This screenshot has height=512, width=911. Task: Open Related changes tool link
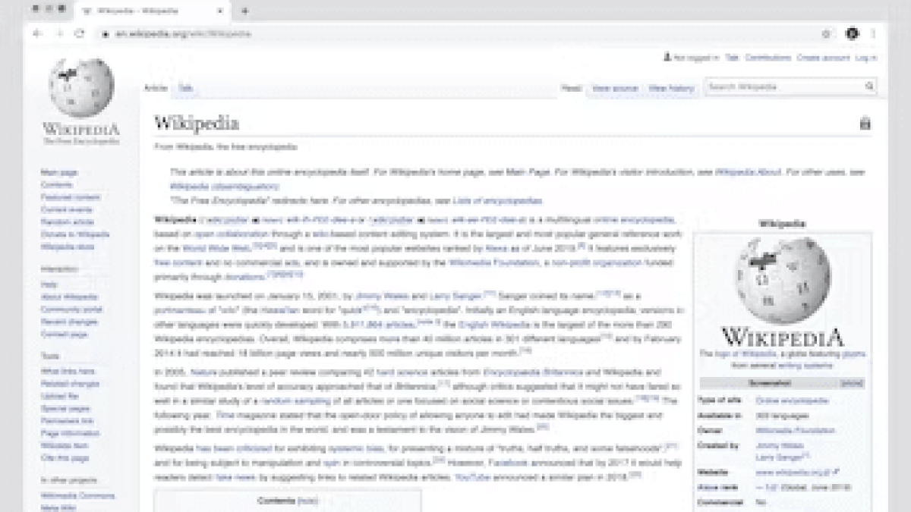[x=70, y=384]
